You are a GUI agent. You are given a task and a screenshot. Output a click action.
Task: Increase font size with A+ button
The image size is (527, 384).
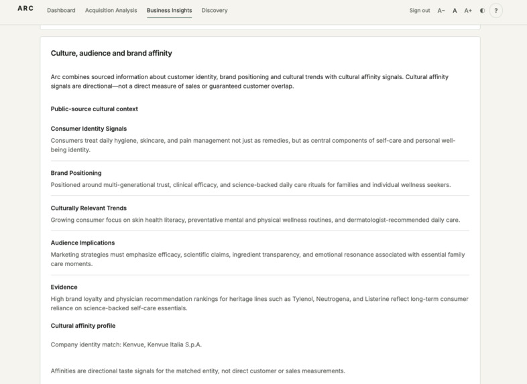[468, 11]
